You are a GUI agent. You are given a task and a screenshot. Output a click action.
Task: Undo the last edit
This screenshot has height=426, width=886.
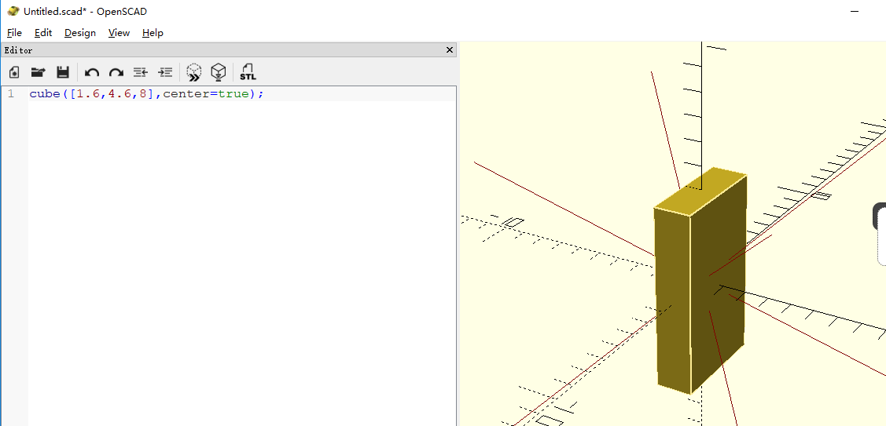(92, 73)
